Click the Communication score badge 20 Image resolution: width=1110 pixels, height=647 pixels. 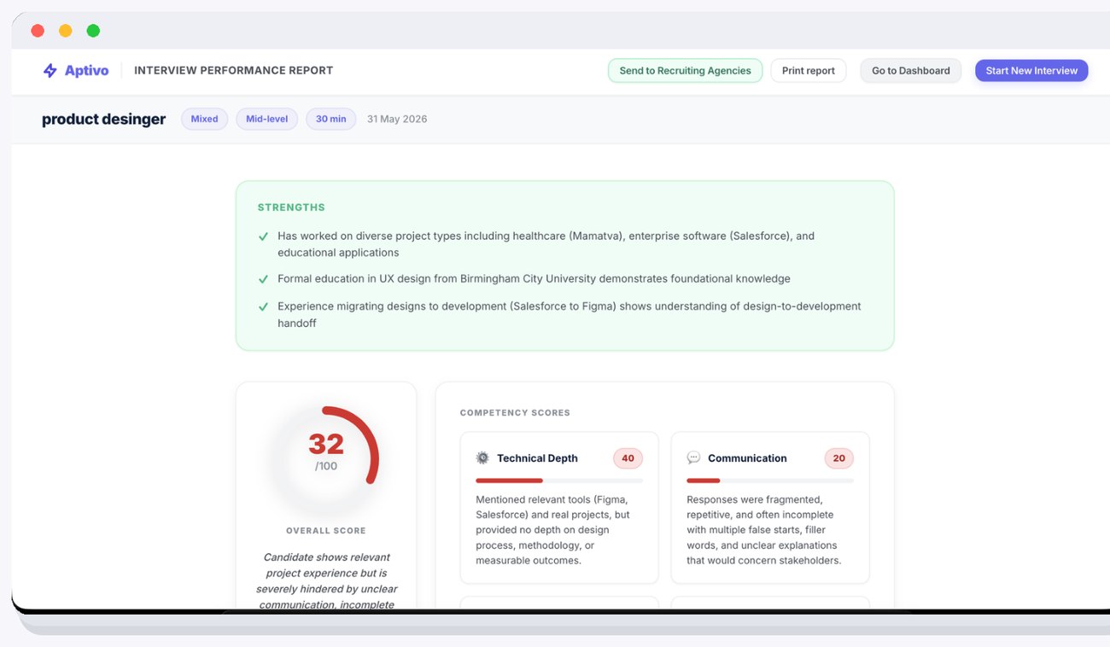click(x=838, y=458)
